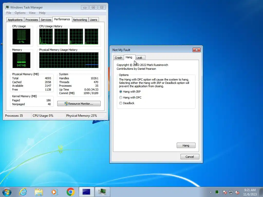Image resolution: width=263 pixels, height=197 pixels.
Task: Click the Up Time value 0:00:34:33
Action: point(91,90)
